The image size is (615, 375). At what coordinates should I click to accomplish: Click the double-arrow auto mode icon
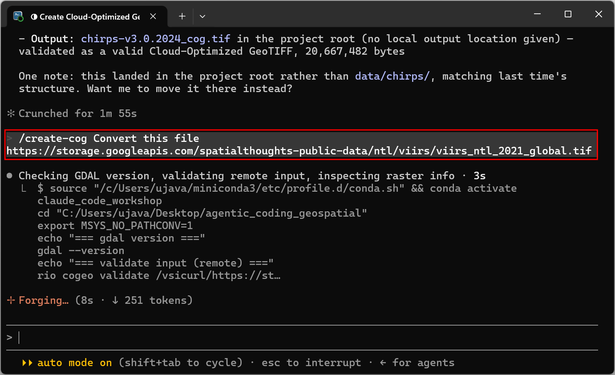pos(28,363)
